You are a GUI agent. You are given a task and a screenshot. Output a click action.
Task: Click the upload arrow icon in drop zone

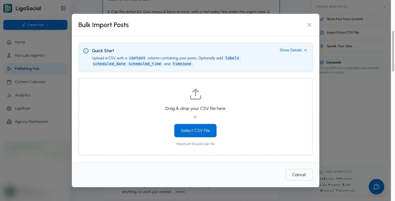click(196, 94)
